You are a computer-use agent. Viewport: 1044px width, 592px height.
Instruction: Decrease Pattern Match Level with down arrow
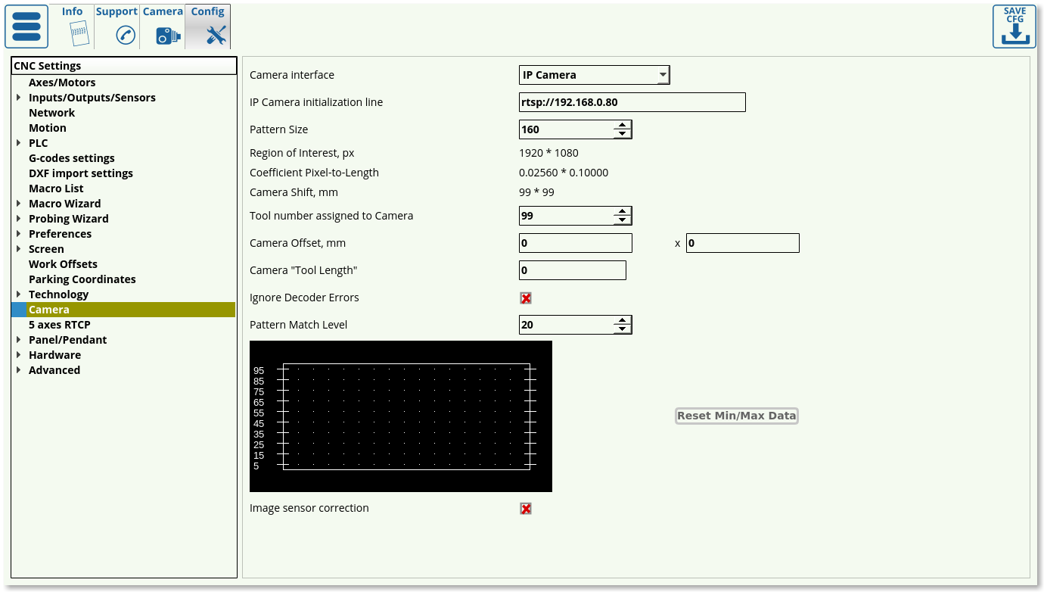pos(622,329)
